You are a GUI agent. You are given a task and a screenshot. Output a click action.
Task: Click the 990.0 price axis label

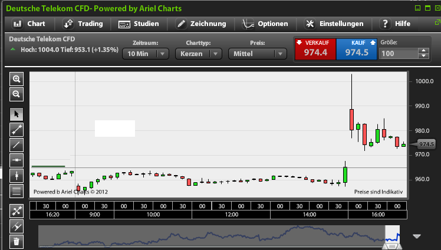423,106
